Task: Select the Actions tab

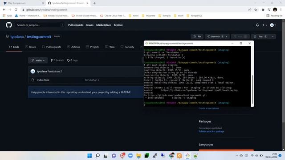Action: point(73,47)
